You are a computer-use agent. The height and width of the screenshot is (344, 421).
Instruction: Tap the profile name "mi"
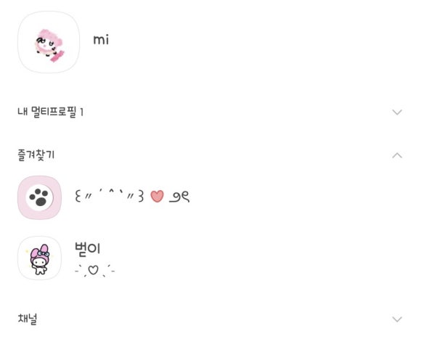[101, 40]
